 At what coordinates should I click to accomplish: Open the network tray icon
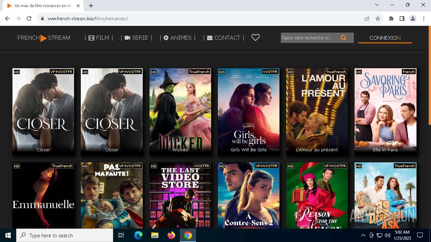[x=379, y=235]
